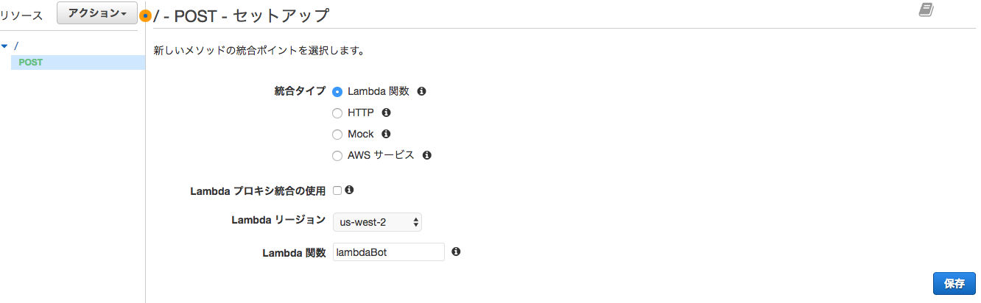This screenshot has height=303, width=981.
Task: Click info icon next to Lambda 関数 radio
Action: point(422,92)
